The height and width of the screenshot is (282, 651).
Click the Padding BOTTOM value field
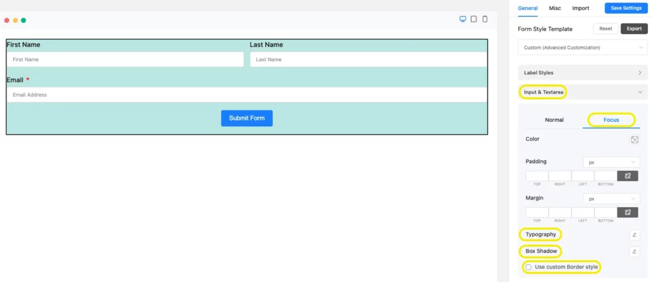606,176
